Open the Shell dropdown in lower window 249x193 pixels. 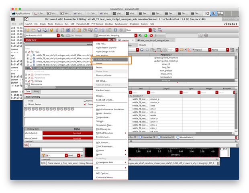coord(78,155)
